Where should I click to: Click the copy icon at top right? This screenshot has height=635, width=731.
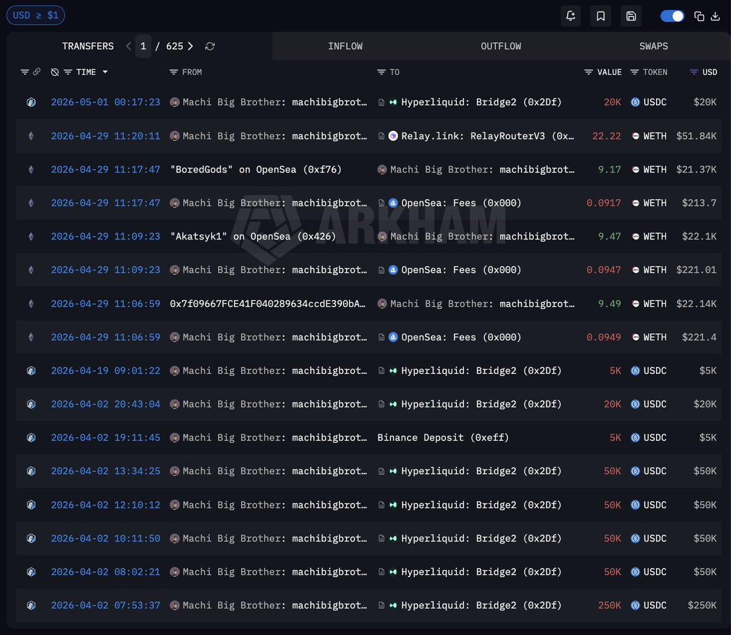pyautogui.click(x=699, y=16)
